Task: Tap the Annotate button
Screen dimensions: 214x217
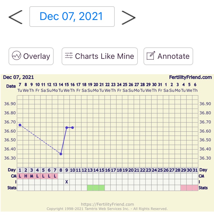Action: tap(168, 56)
